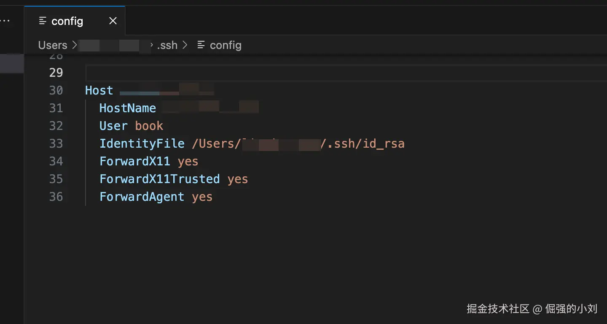607x324 pixels.
Task: Click line number 33 in the gutter
Action: coord(56,143)
